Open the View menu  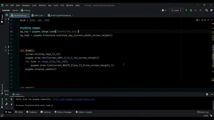click(18, 5)
